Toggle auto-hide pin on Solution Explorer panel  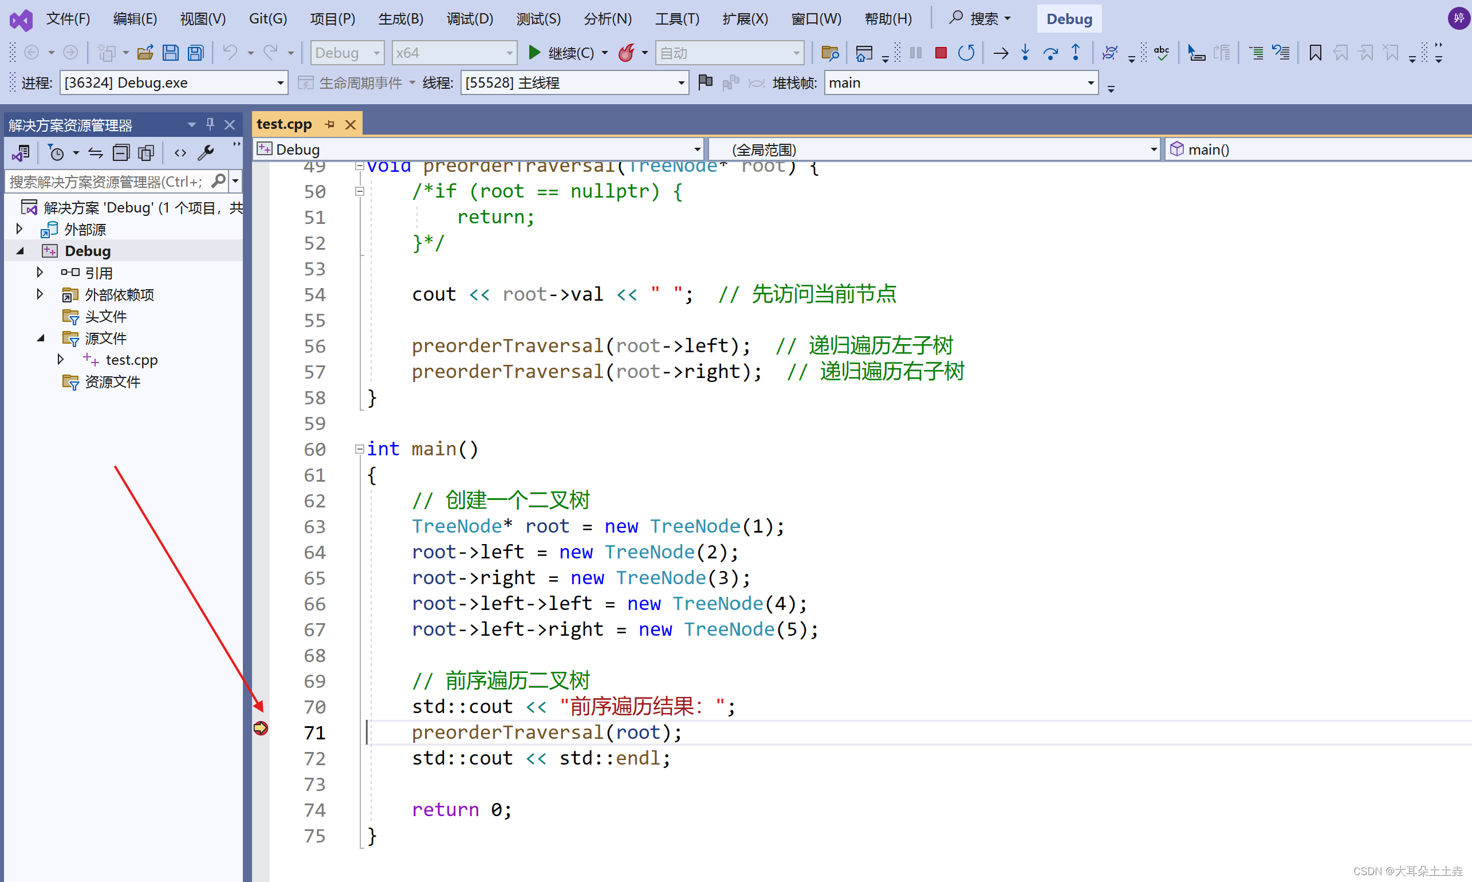pyautogui.click(x=210, y=124)
